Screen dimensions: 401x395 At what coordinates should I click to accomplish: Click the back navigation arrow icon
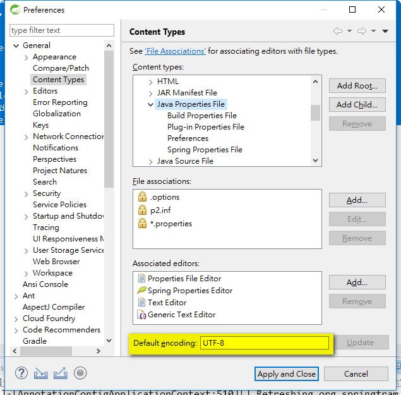pyautogui.click(x=338, y=31)
